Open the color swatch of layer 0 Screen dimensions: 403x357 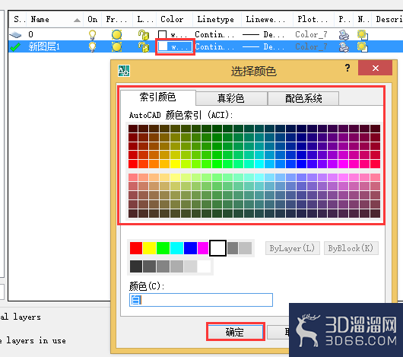point(162,34)
